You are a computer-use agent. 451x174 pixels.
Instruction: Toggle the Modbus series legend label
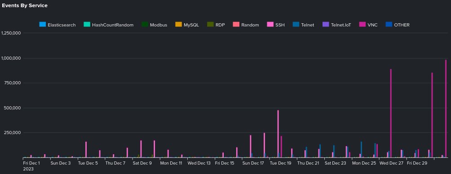click(159, 25)
